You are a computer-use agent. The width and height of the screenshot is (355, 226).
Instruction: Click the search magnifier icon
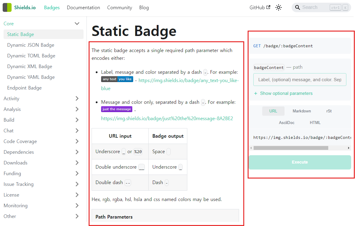click(x=298, y=7)
